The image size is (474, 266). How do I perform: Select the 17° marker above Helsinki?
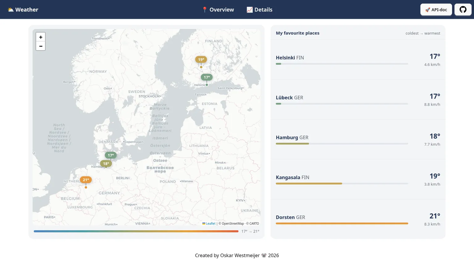206,77
